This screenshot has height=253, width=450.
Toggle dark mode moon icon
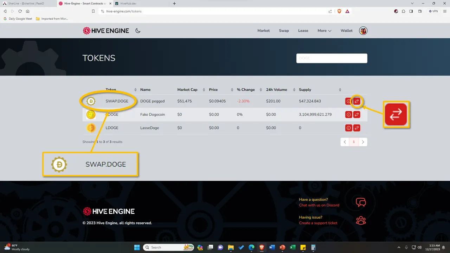pyautogui.click(x=138, y=31)
